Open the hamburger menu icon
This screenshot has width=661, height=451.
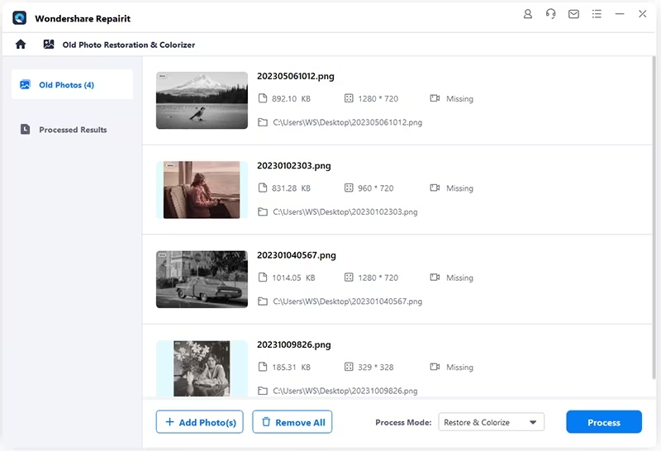(597, 15)
